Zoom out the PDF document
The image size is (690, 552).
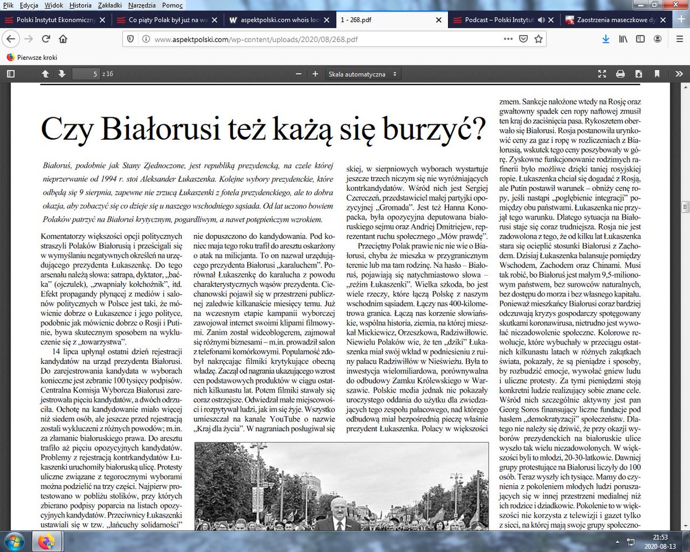point(298,74)
